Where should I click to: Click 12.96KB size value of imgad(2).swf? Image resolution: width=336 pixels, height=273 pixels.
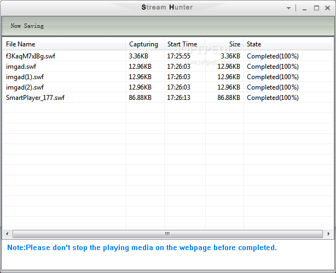click(229, 87)
